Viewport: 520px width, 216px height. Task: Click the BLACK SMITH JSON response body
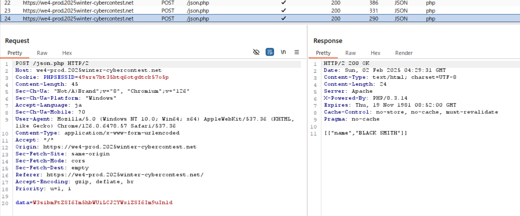pyautogui.click(x=366, y=133)
